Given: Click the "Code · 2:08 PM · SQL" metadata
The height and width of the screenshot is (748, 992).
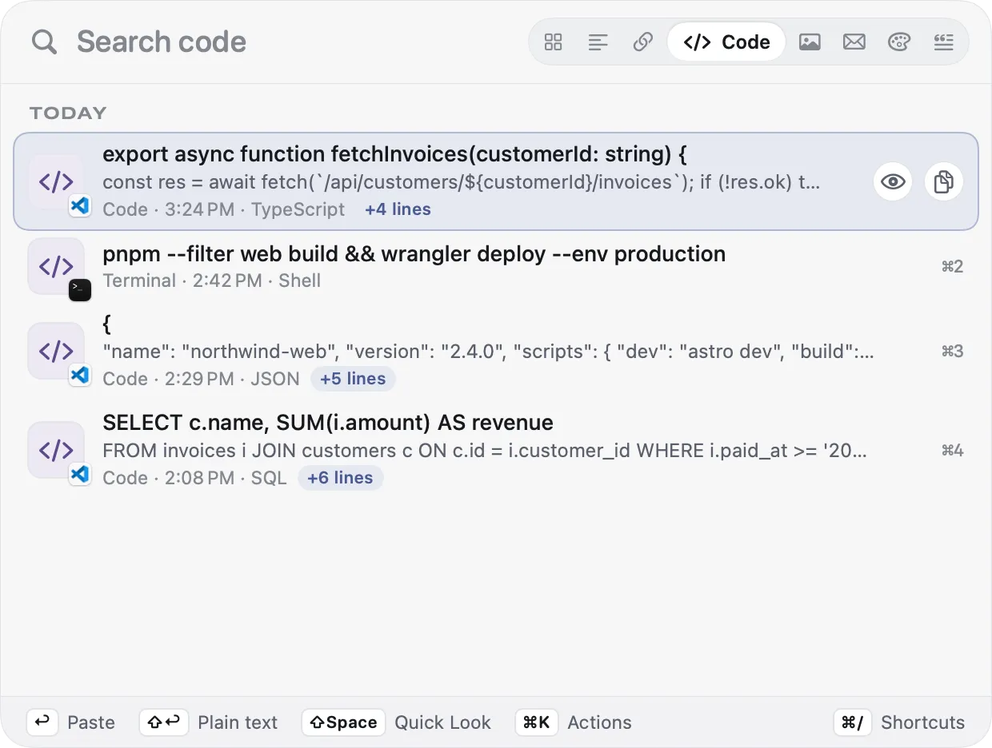Looking at the screenshot, I should 194,478.
